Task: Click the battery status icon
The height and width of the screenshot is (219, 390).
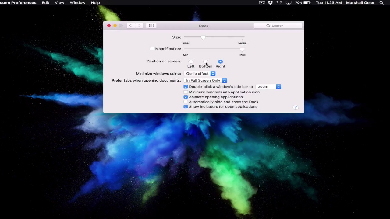Action: tap(307, 3)
